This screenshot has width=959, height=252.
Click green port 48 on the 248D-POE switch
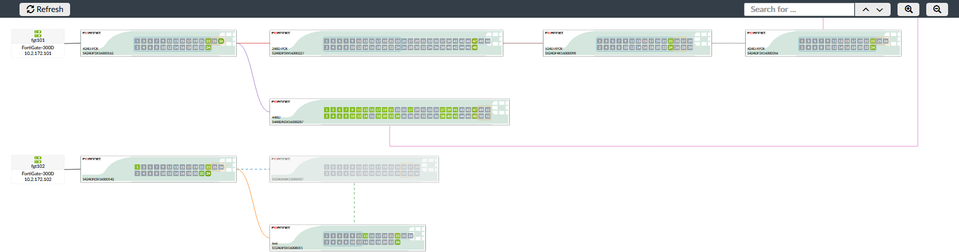point(475,48)
